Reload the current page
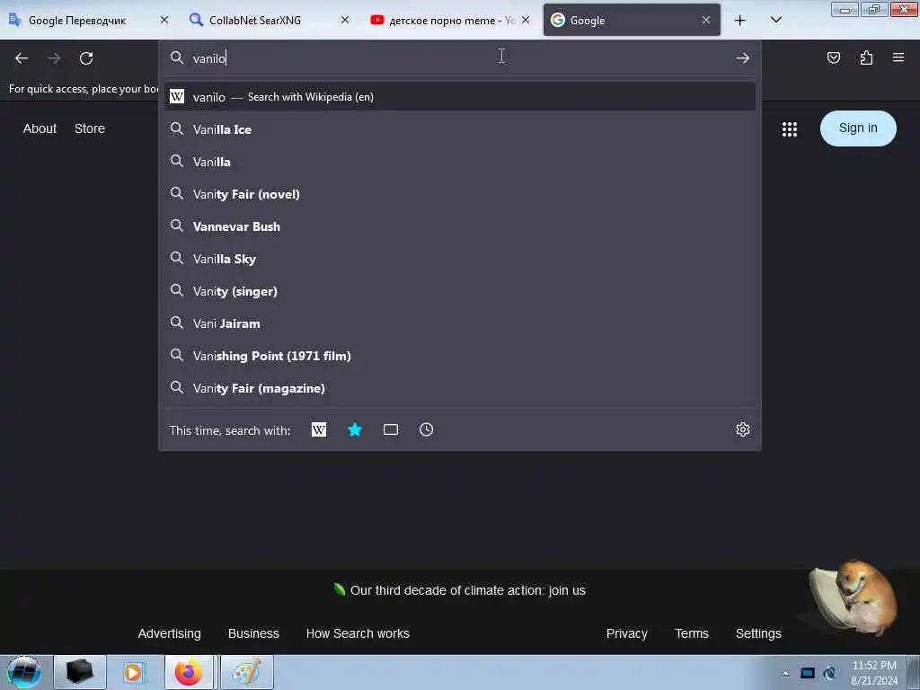The image size is (920, 690). 86,58
